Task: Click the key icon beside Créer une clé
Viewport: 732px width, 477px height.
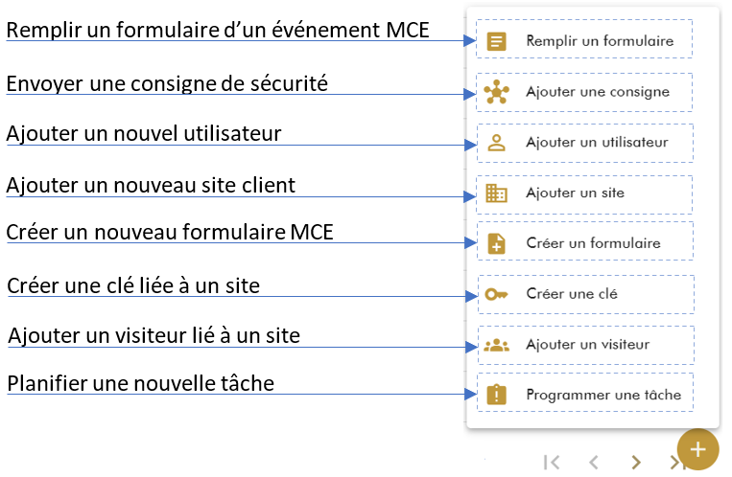Action: click(x=496, y=294)
